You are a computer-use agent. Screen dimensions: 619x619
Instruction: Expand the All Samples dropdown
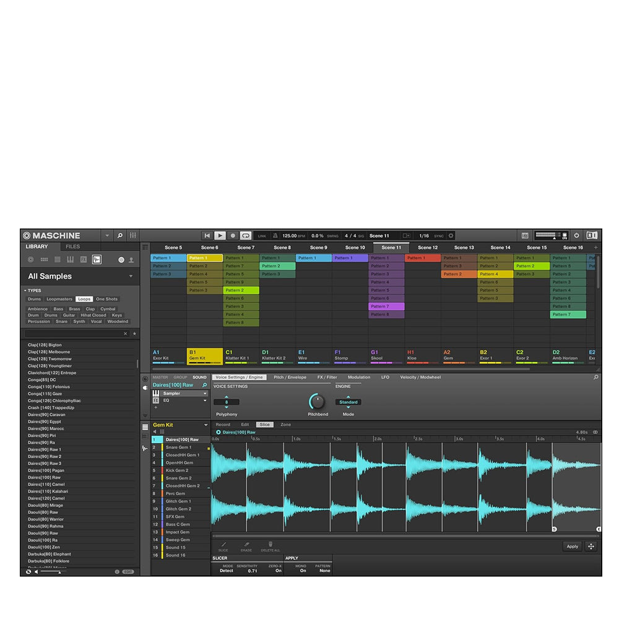coord(131,277)
